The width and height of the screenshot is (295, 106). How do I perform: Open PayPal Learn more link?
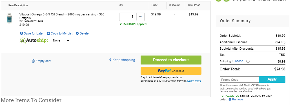[194, 81]
